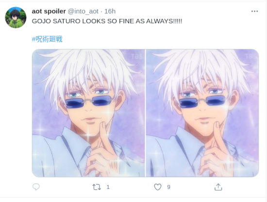Viewport: 267px width, 202px height.
Task: Open the 16h timestamp link
Action: (x=110, y=12)
